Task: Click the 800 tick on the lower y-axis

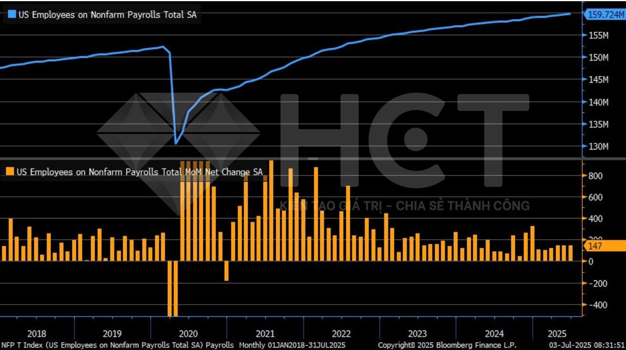Action: point(595,176)
